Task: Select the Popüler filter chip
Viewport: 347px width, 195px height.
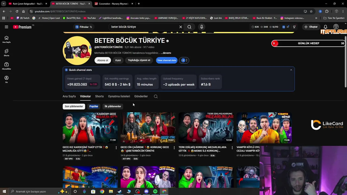Action: coord(94,106)
